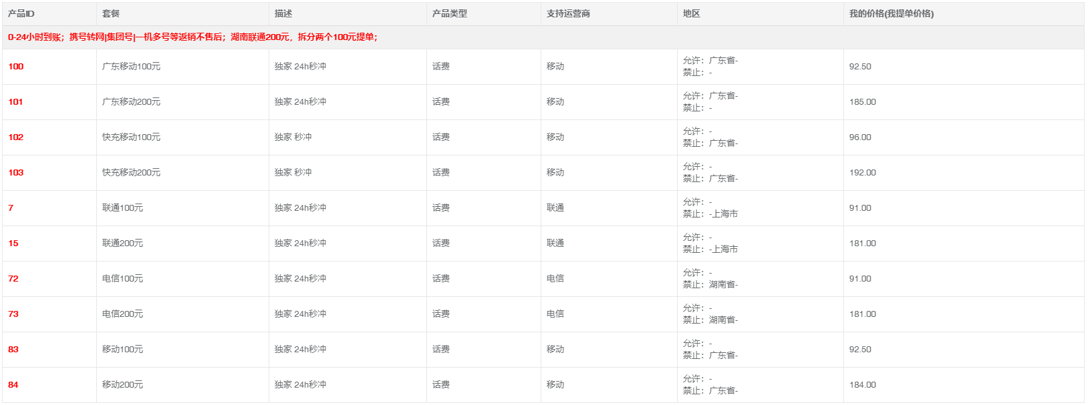Click 禁止：湖南省- region in 电信100元 row
This screenshot has height=405, width=1088.
(710, 285)
